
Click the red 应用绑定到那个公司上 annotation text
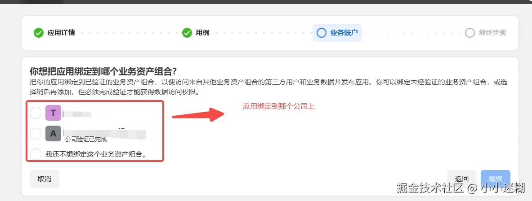[x=279, y=107]
